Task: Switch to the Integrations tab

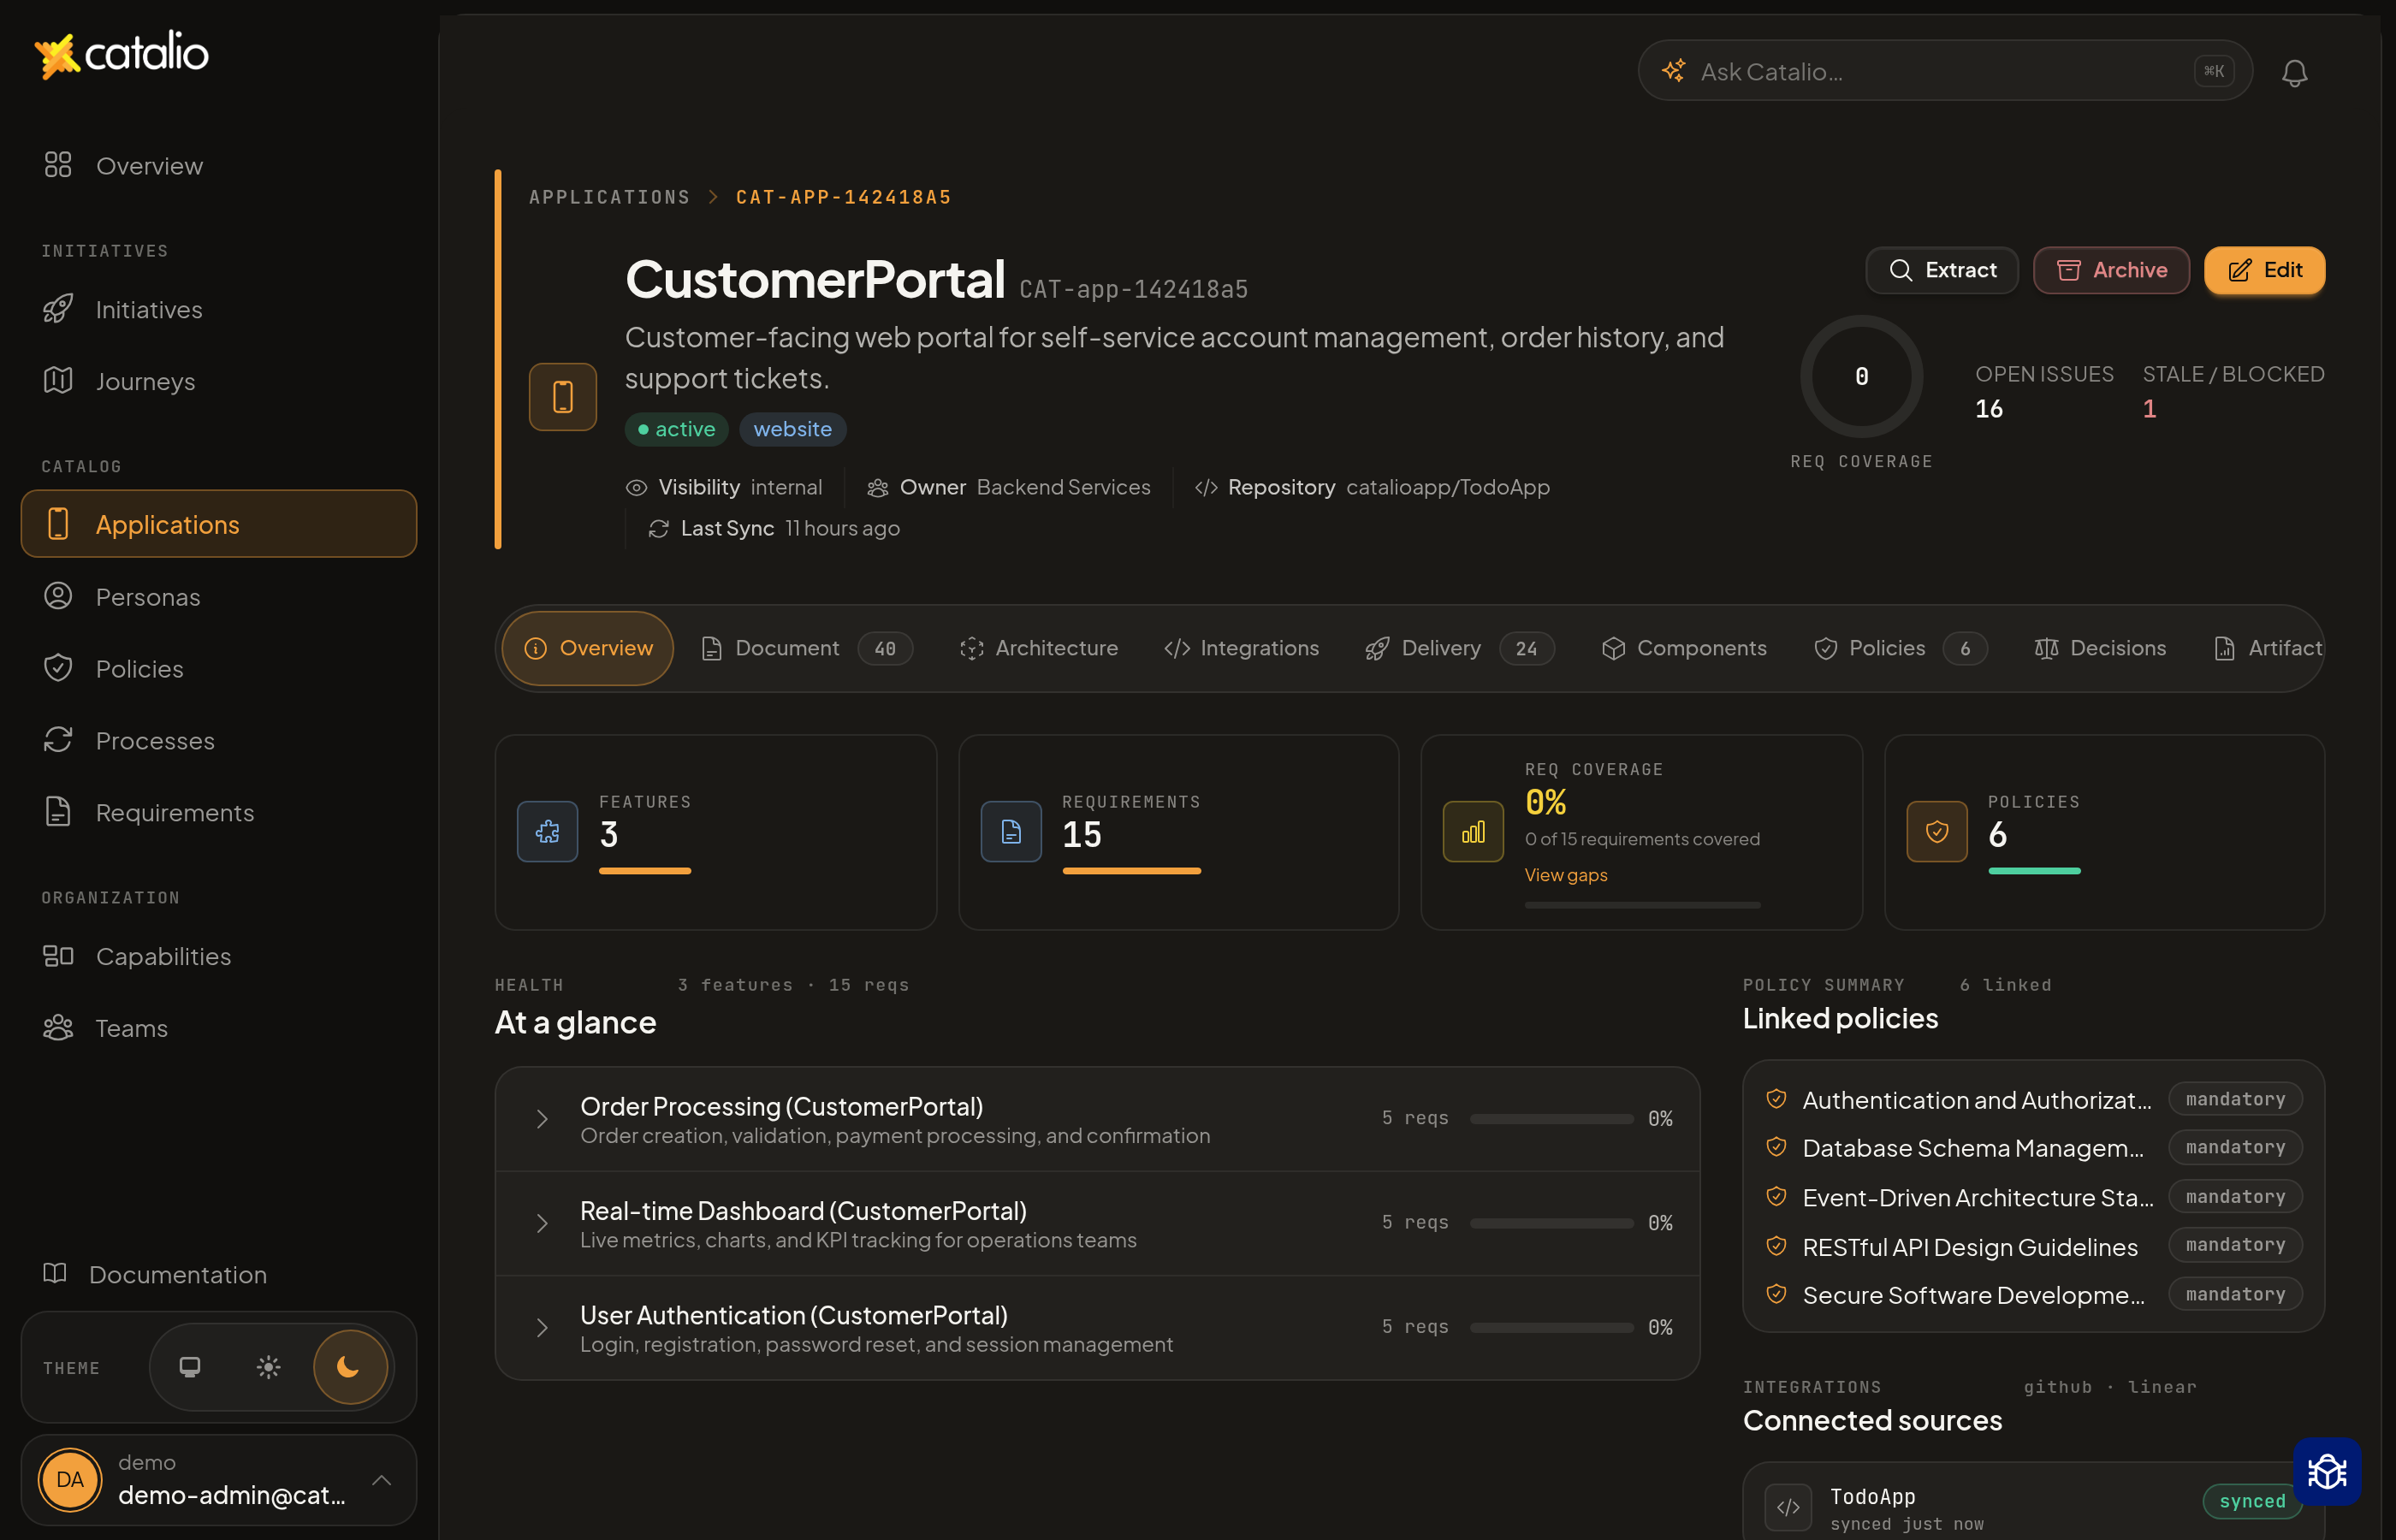Action: tap(1241, 648)
